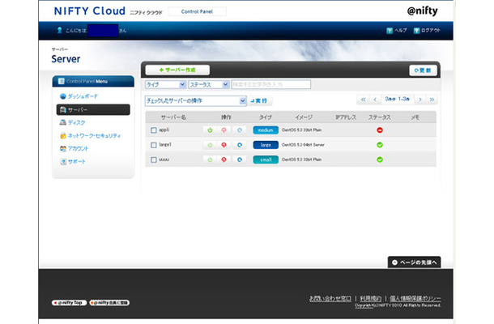The height and width of the screenshot is (324, 494).
Task: Click the ページの先頭へ button
Action: pos(415,262)
